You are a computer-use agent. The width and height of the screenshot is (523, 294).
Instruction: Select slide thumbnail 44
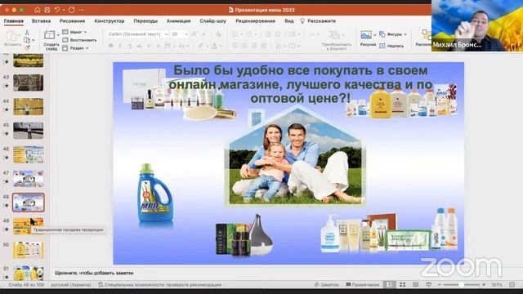29,107
